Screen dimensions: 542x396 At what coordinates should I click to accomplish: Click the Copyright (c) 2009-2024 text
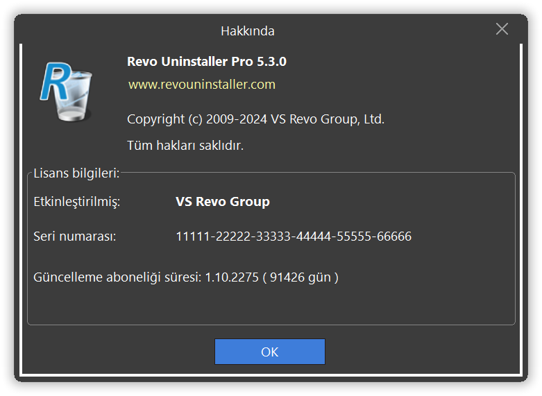pos(256,119)
